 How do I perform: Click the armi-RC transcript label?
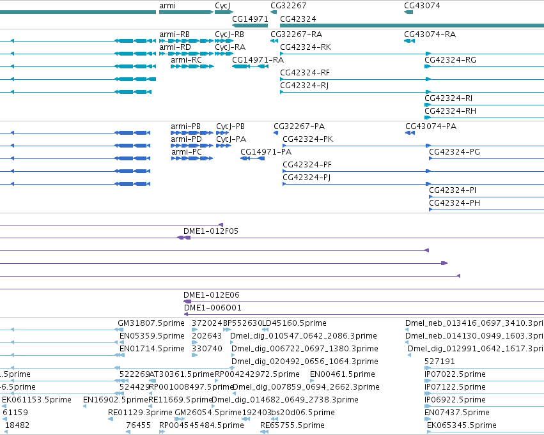click(x=186, y=60)
